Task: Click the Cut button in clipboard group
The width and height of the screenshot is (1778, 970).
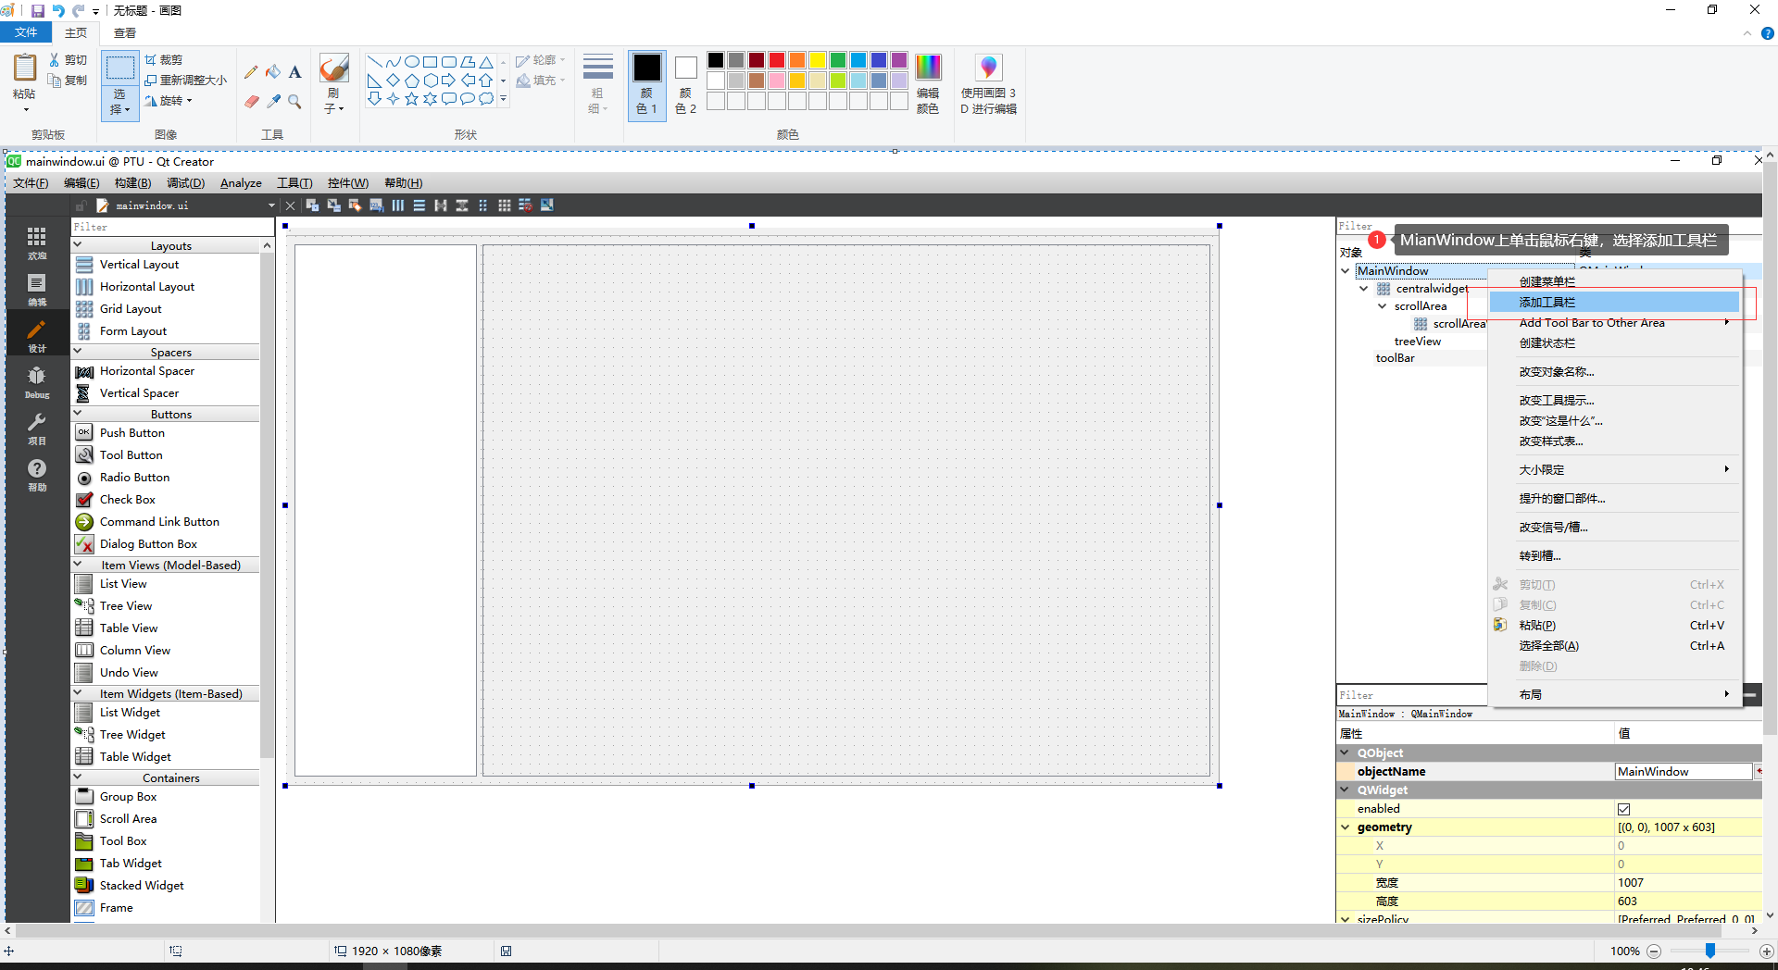Action: 68,59
